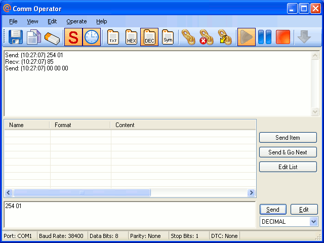This screenshot has height=243, width=324.
Task: Click the red Stop toolbar button
Action: [283, 37]
